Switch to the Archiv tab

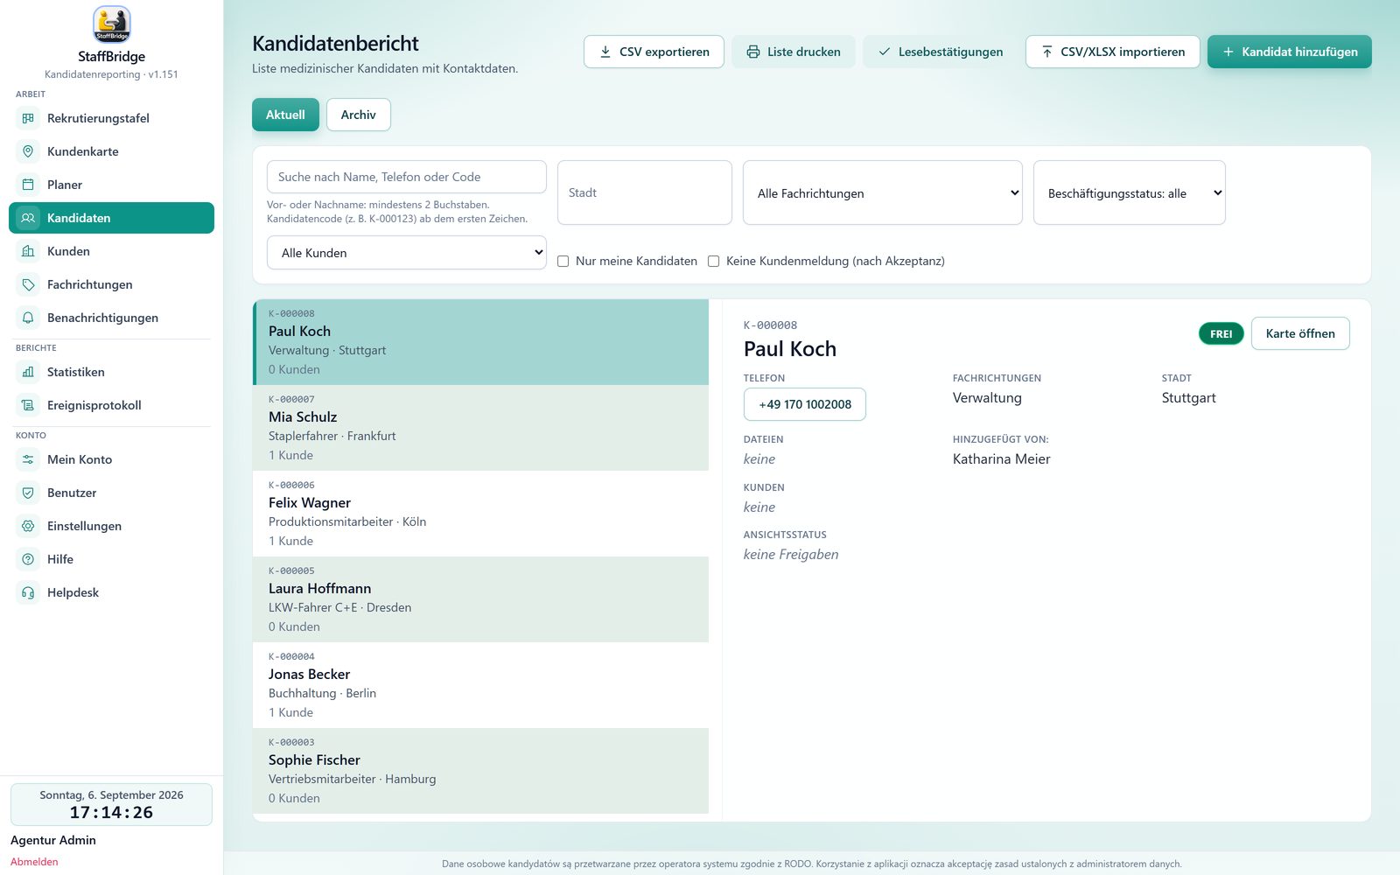pyautogui.click(x=359, y=115)
